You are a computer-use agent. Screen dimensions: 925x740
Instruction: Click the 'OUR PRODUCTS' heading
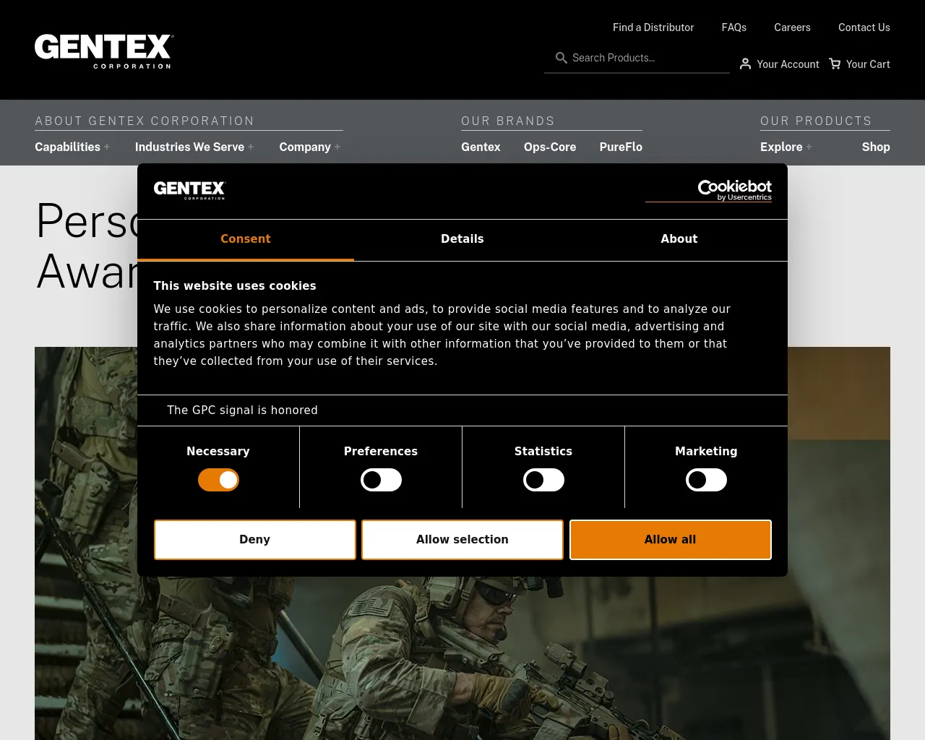coord(816,121)
